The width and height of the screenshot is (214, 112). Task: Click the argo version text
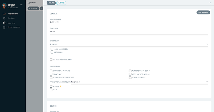point(13,8)
